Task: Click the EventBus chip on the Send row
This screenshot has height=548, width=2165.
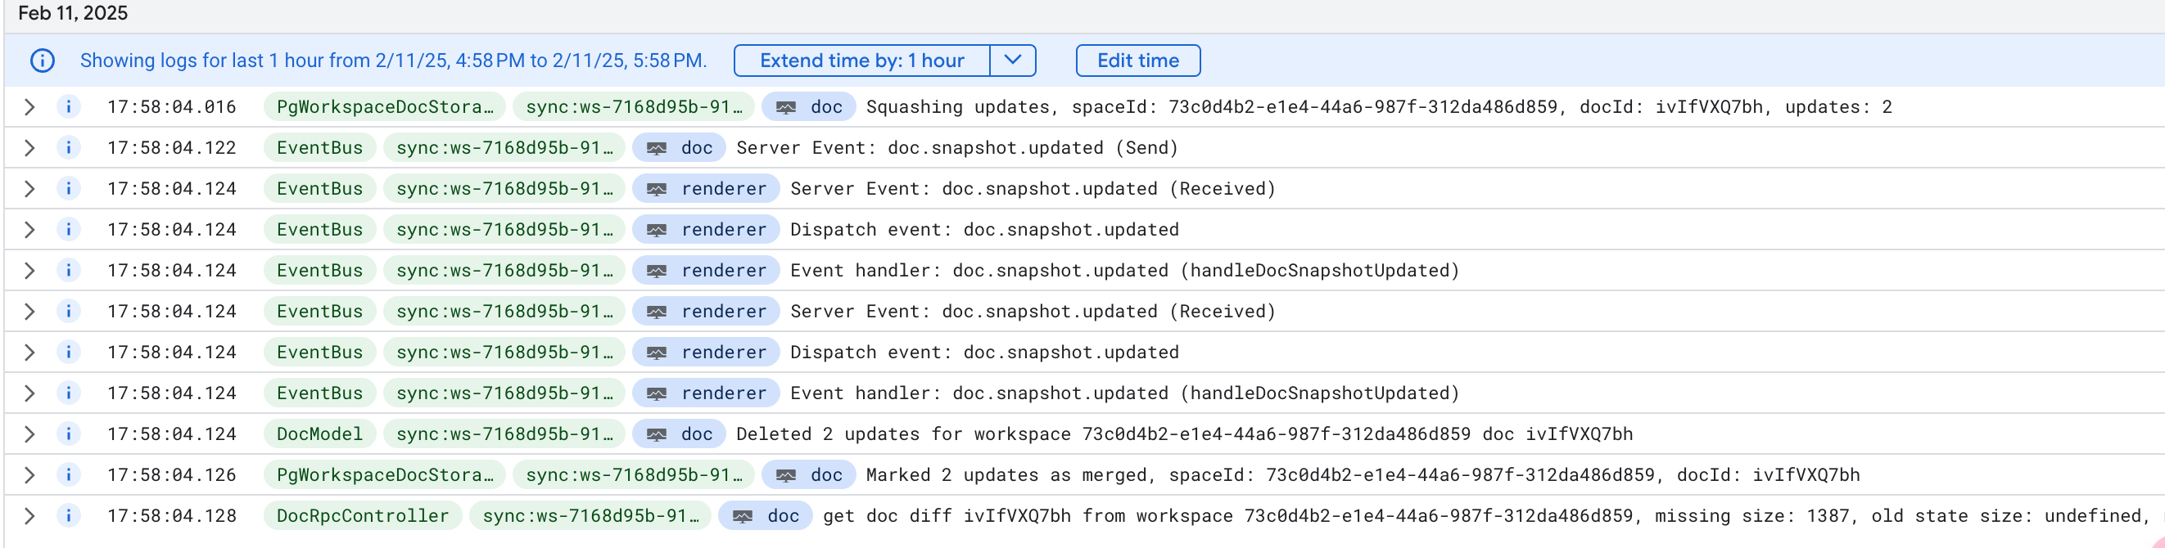Action: pyautogui.click(x=319, y=148)
